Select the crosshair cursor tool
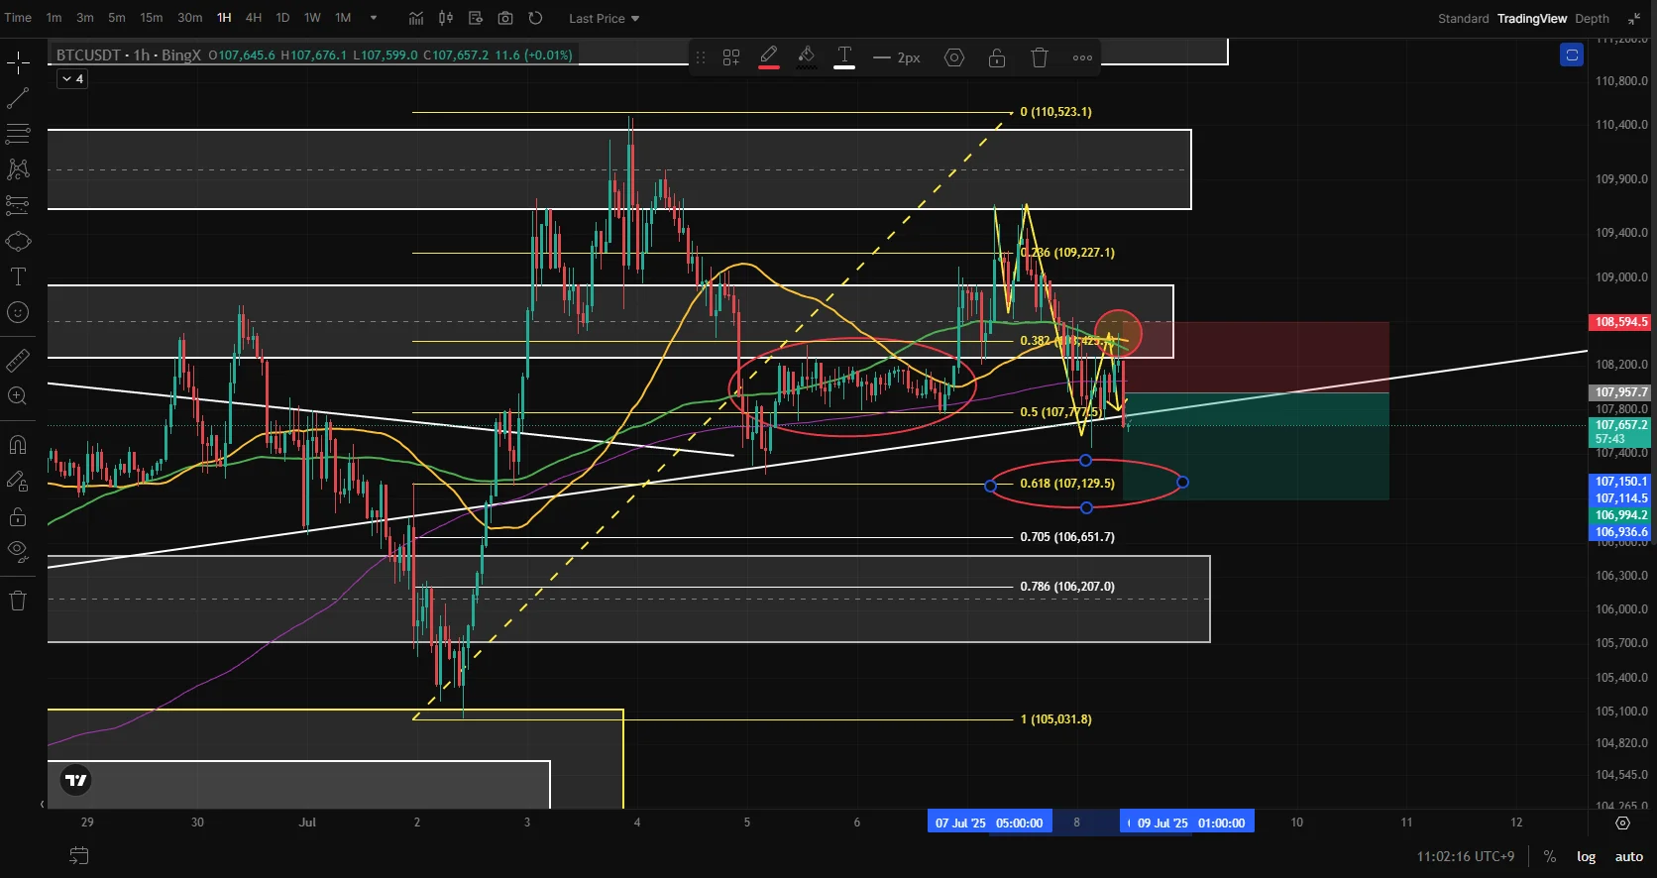This screenshot has height=878, width=1657. click(18, 64)
